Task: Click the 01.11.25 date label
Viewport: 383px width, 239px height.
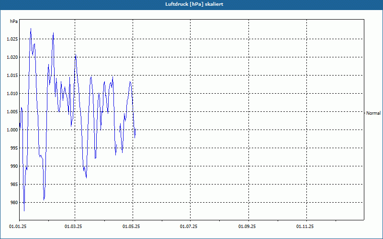Action: 305,227
